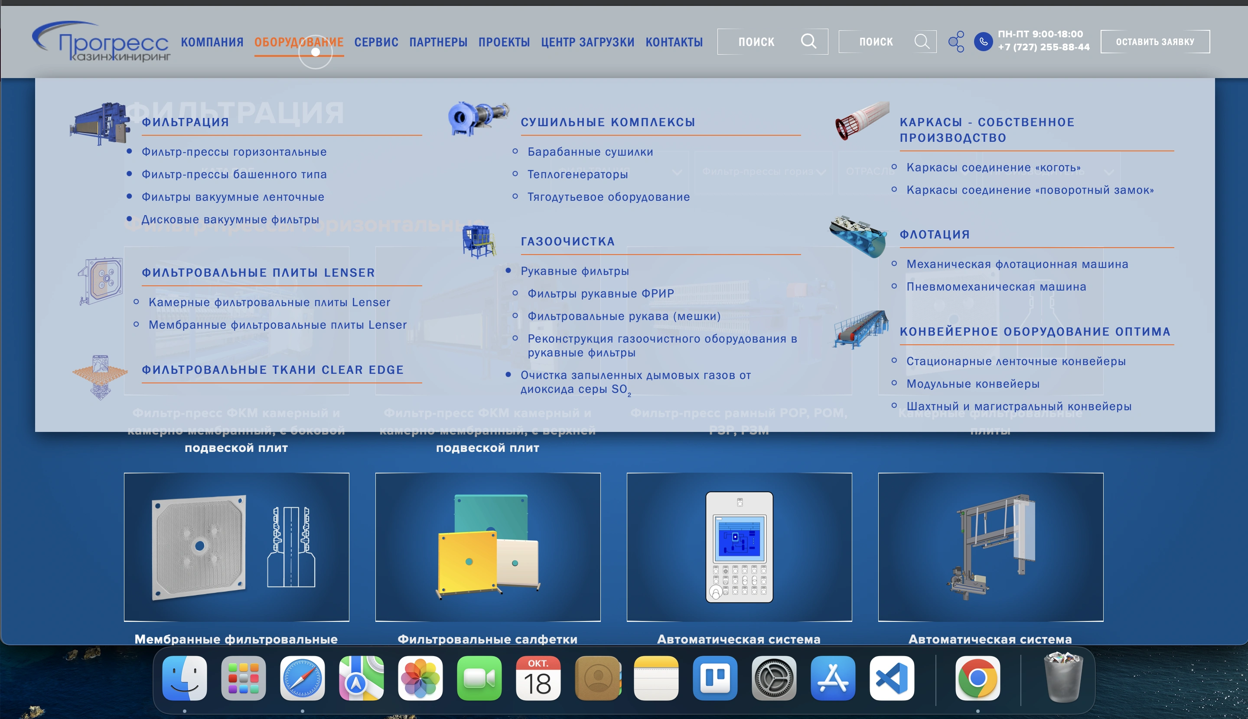This screenshot has width=1248, height=719.
Task: Open Каркасы соединение «коготь» link
Action: coord(994,167)
